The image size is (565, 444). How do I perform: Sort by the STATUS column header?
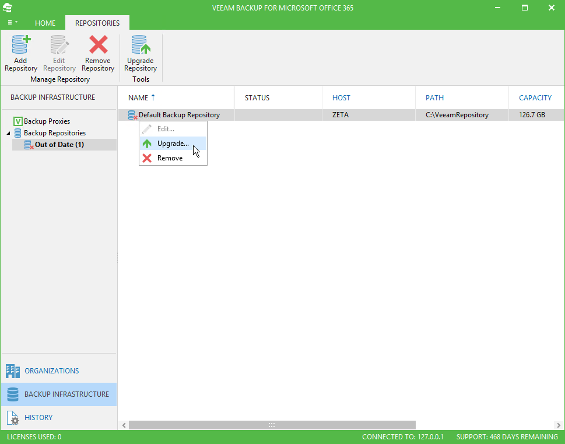tap(257, 98)
